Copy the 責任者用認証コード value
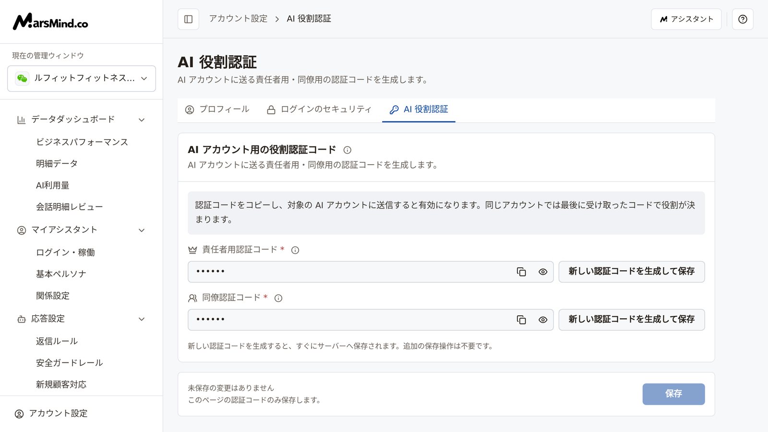 pos(521,272)
